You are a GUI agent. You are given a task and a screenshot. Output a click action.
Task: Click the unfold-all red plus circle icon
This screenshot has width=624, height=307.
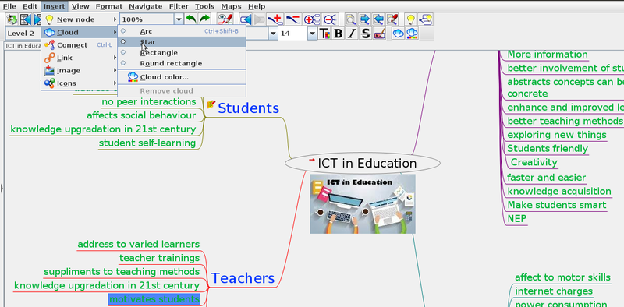312,19
